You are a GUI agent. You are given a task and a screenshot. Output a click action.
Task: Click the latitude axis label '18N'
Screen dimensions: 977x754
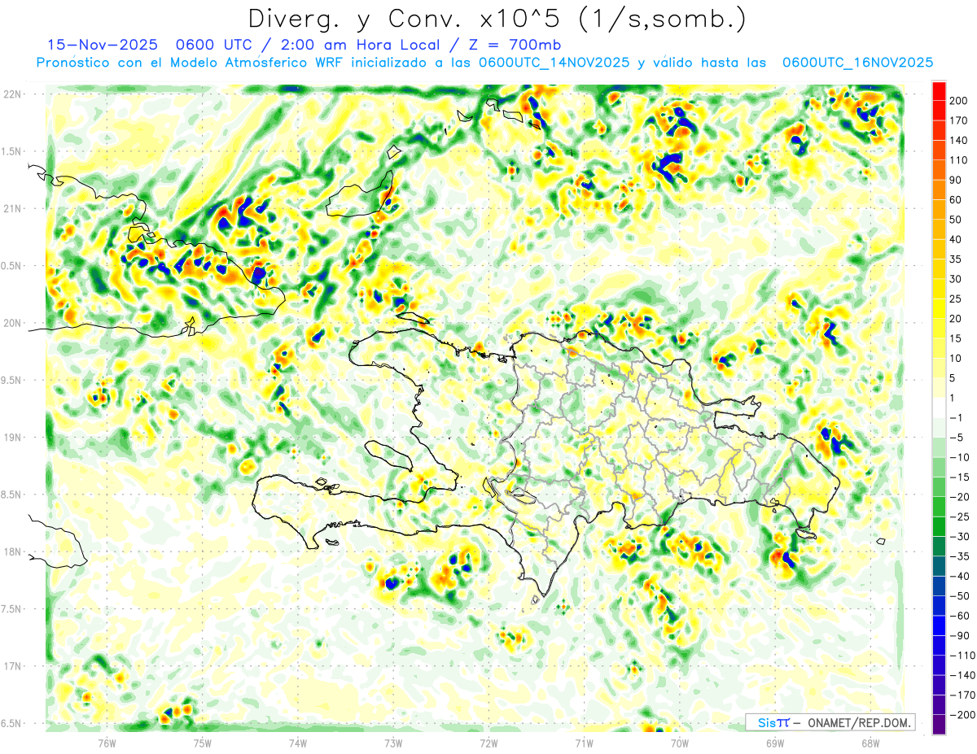(x=12, y=552)
